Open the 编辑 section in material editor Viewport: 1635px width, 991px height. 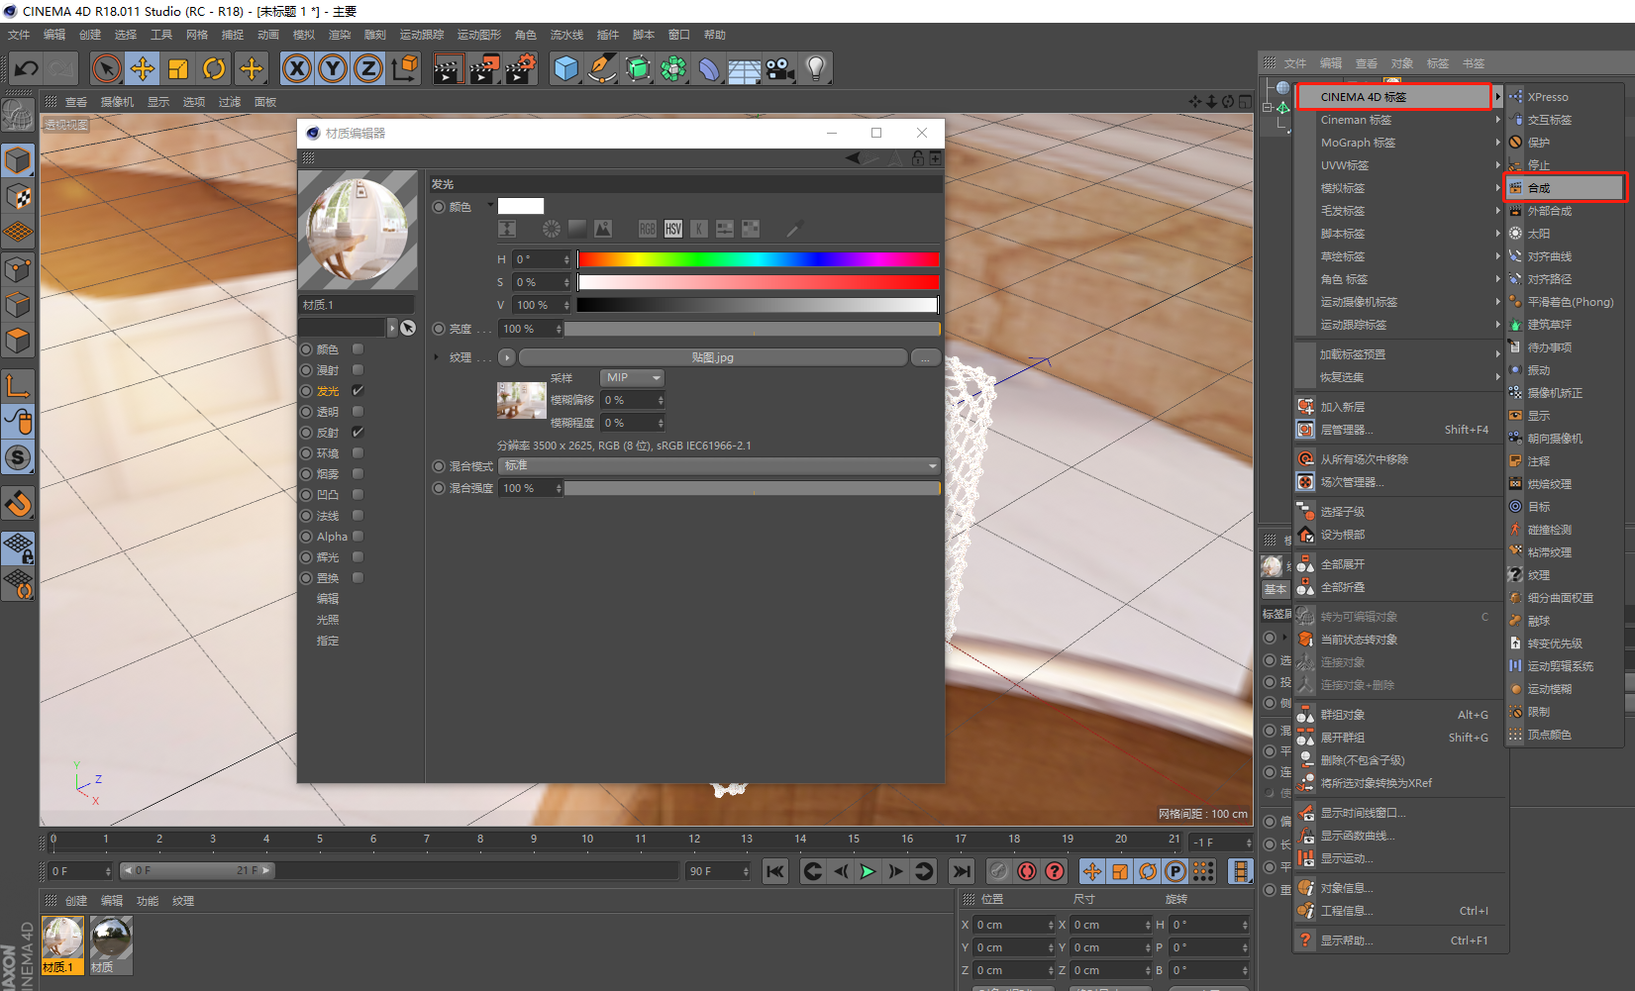point(328,599)
